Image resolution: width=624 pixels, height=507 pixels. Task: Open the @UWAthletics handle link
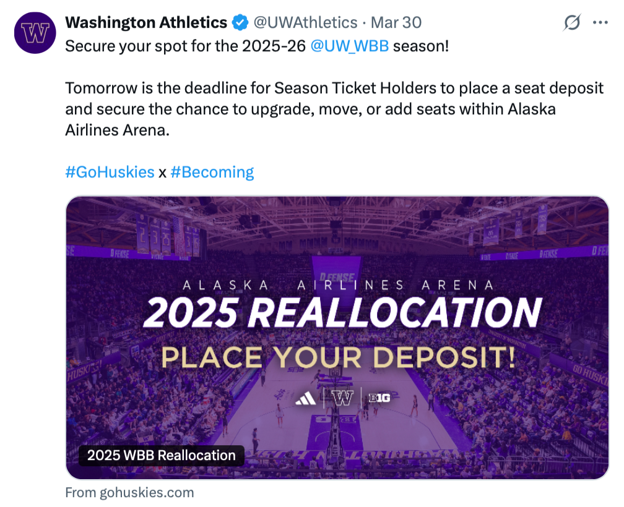click(305, 23)
